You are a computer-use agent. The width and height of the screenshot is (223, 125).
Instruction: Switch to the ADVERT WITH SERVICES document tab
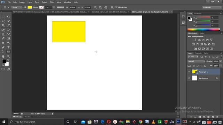(x=50, y=12)
